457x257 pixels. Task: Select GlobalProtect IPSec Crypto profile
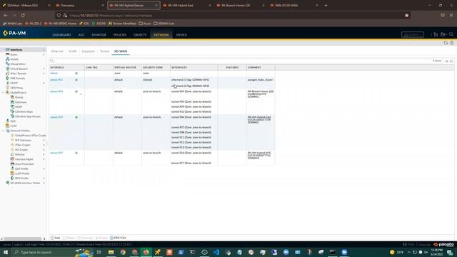tap(30, 136)
